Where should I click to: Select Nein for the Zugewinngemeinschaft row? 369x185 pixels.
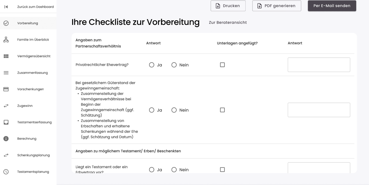pos(174,110)
